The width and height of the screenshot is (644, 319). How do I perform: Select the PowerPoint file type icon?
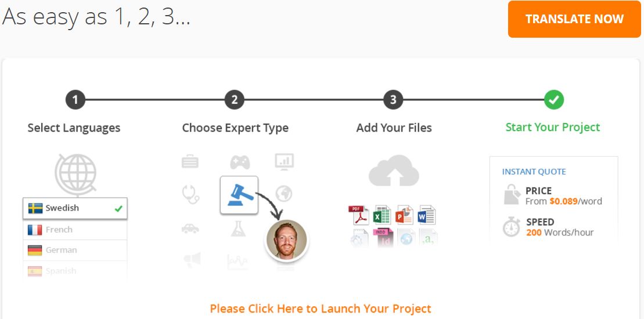pos(404,215)
